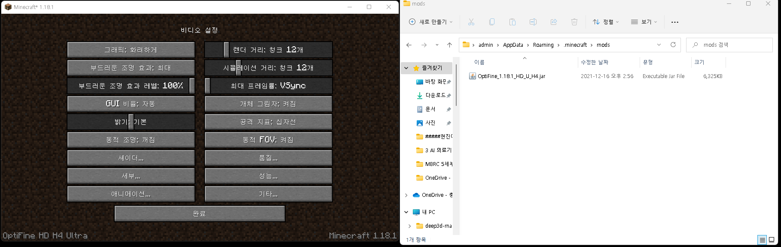Open the 성능... performance settings
The width and height of the screenshot is (781, 247).
pyautogui.click(x=268, y=176)
